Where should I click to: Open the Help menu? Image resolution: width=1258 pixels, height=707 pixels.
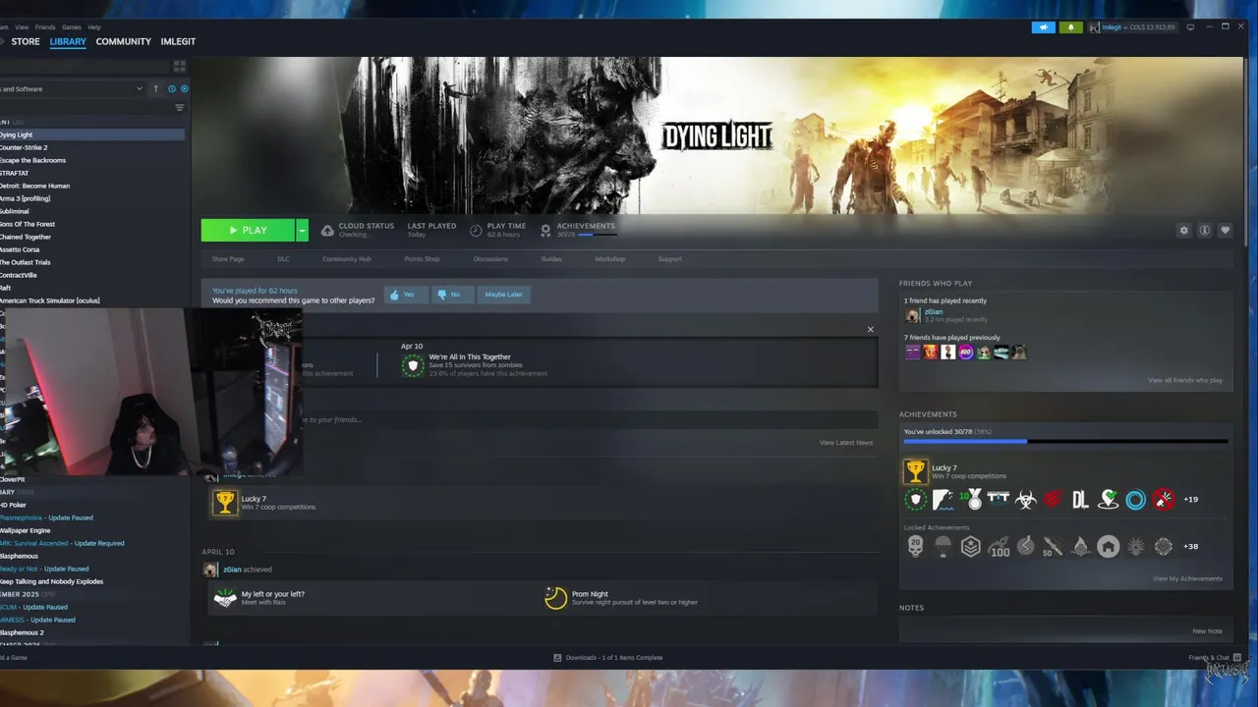pyautogui.click(x=94, y=27)
